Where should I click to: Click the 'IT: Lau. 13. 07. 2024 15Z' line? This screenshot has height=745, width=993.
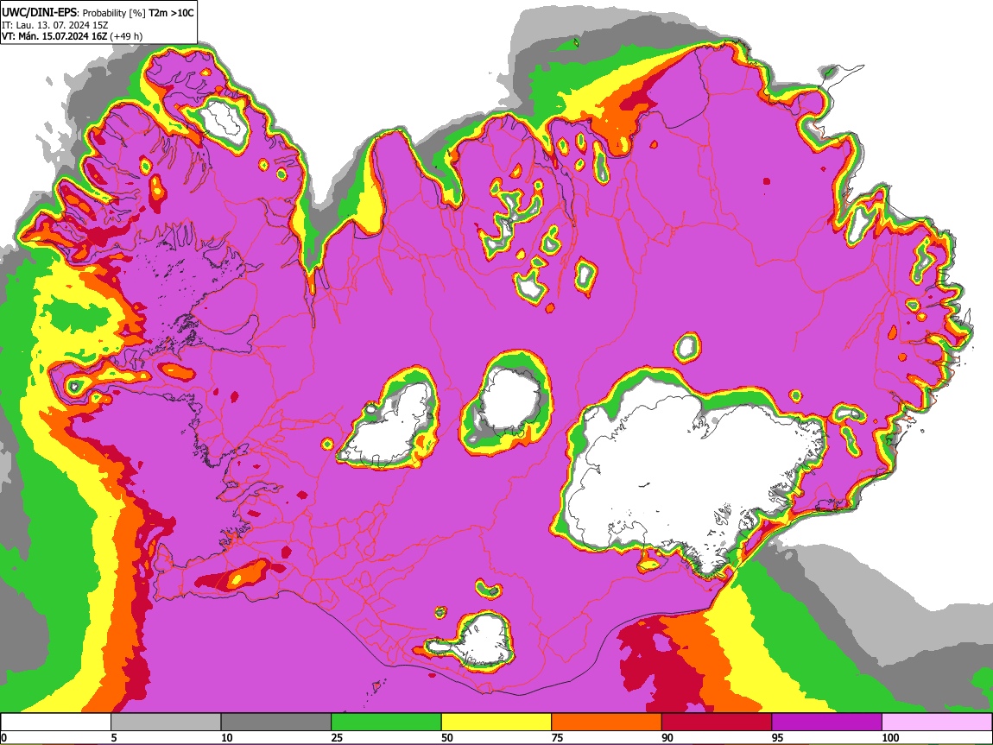tap(55, 25)
